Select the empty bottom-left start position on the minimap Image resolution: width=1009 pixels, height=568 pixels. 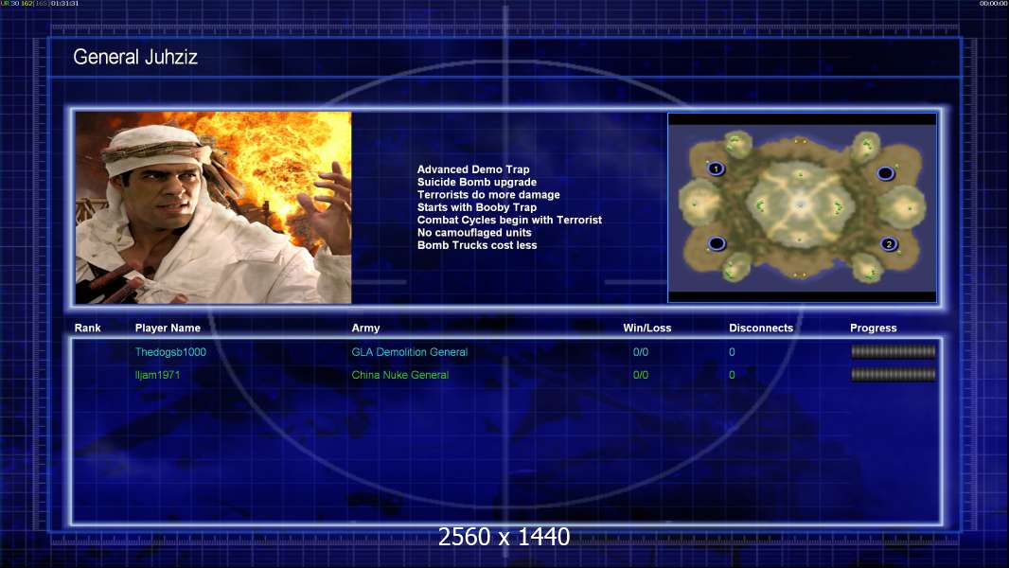(717, 244)
